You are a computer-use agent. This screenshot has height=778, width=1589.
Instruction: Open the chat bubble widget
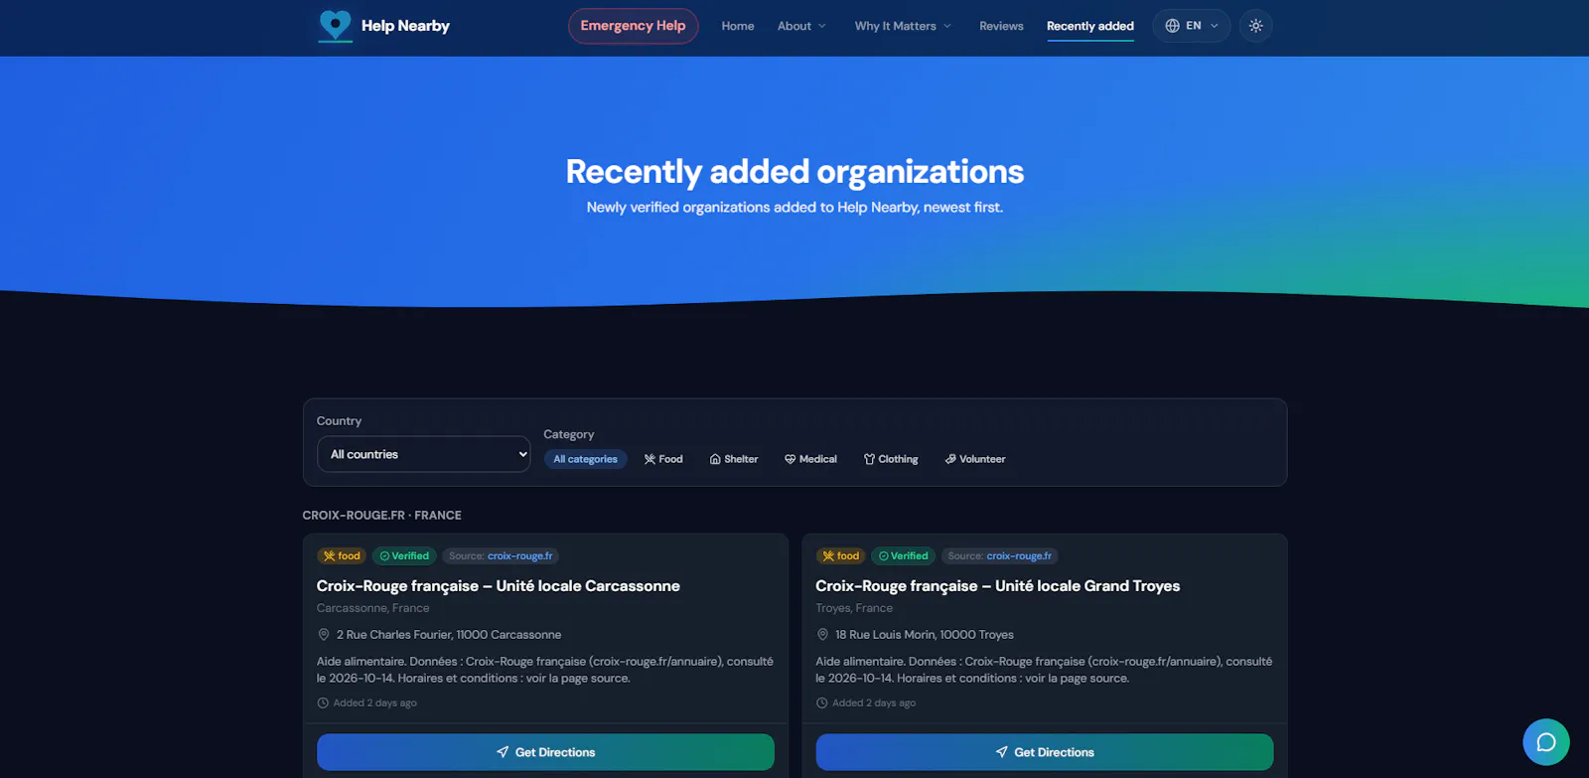(1546, 742)
